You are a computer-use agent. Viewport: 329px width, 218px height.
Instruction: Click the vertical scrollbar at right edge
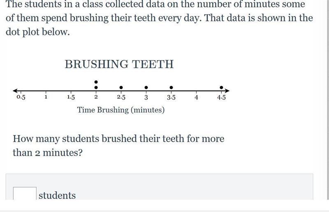pyautogui.click(x=328, y=100)
